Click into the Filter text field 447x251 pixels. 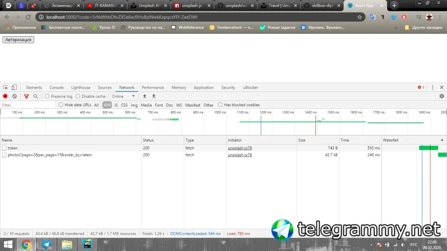[x=28, y=105]
